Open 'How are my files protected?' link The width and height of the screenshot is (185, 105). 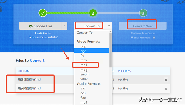click(x=45, y=37)
